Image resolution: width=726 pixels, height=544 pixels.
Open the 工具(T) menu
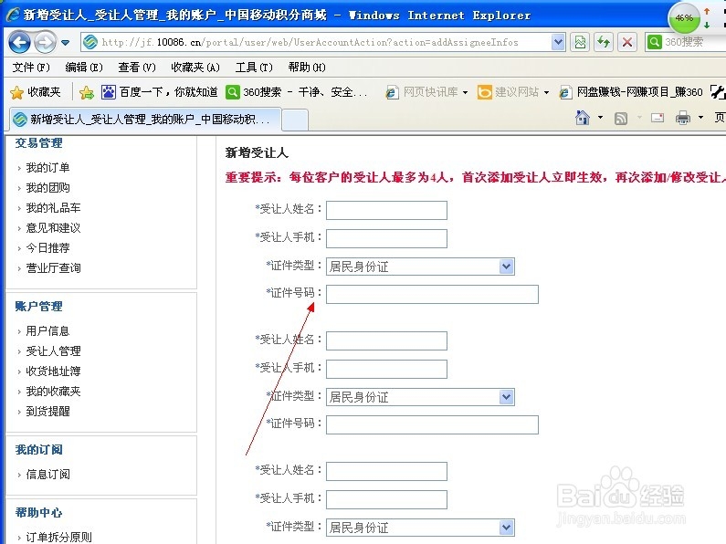click(254, 68)
